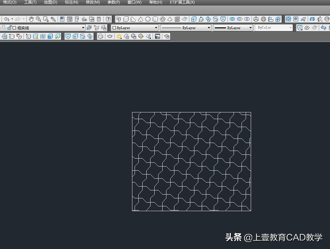Click the solid Union icon
The height and width of the screenshot is (249, 330).
(x=232, y=19)
